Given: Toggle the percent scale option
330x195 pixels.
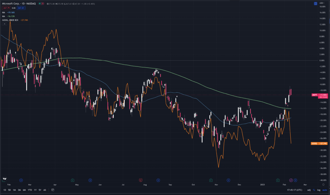Looking at the screenshot, I should coord(314,190).
